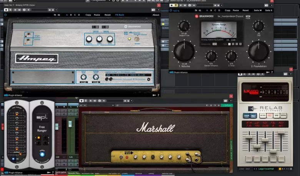Click Channel Strip tab on Marshall plugin
300x176 pixels.
pyautogui.click(x=231, y=150)
